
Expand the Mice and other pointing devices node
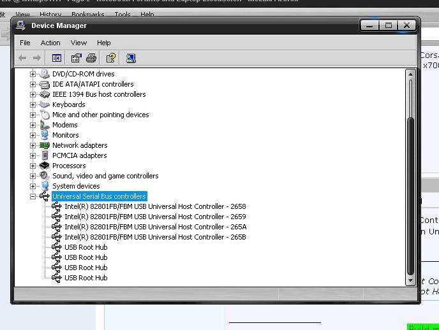point(33,115)
